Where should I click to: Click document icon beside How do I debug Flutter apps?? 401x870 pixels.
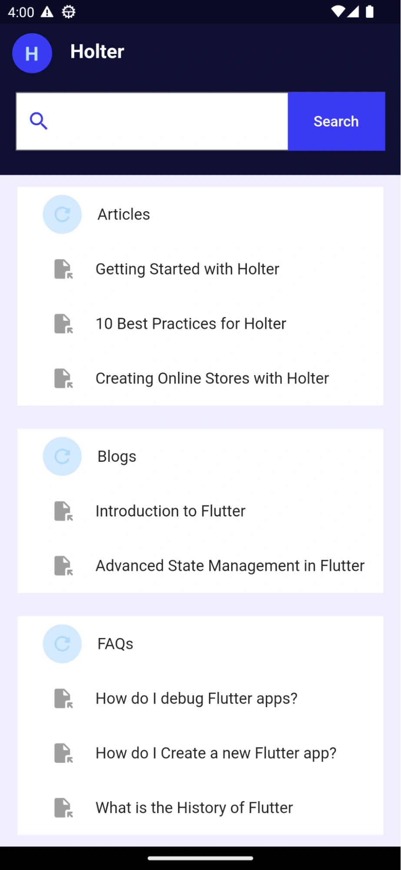point(63,699)
